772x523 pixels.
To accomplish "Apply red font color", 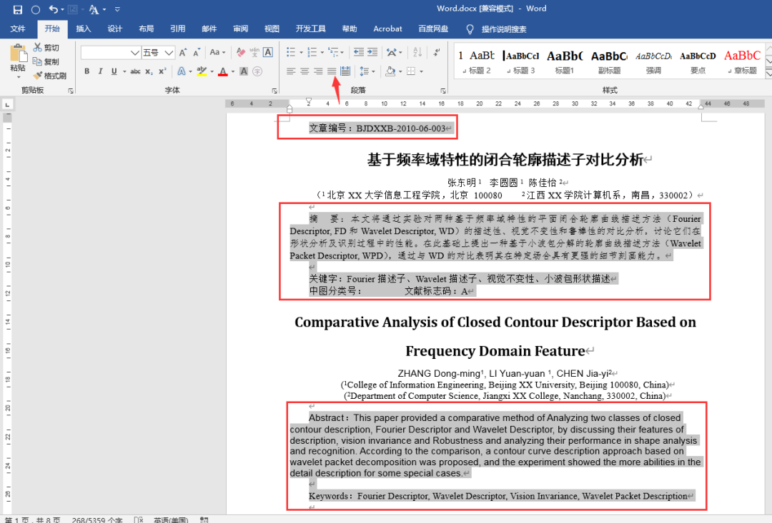I will pos(223,71).
